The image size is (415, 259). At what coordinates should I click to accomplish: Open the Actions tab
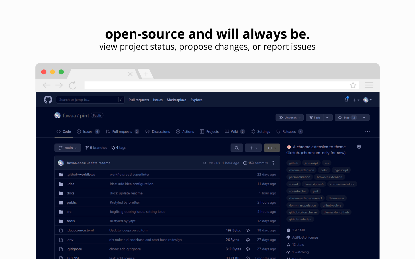[185, 132]
